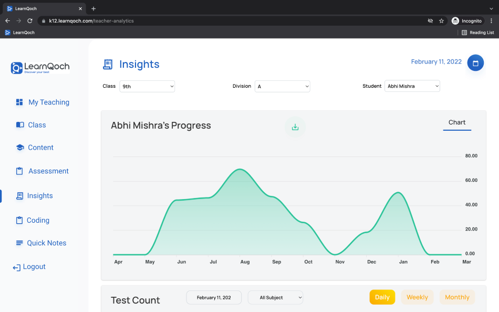Click the Test Count date field

point(214,298)
